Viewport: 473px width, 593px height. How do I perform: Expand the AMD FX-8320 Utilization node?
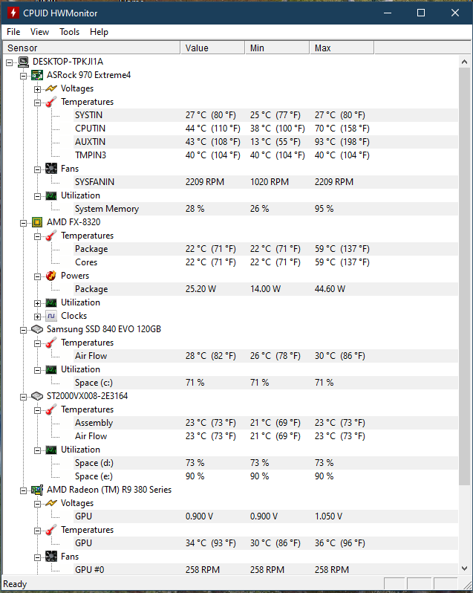pyautogui.click(x=37, y=304)
